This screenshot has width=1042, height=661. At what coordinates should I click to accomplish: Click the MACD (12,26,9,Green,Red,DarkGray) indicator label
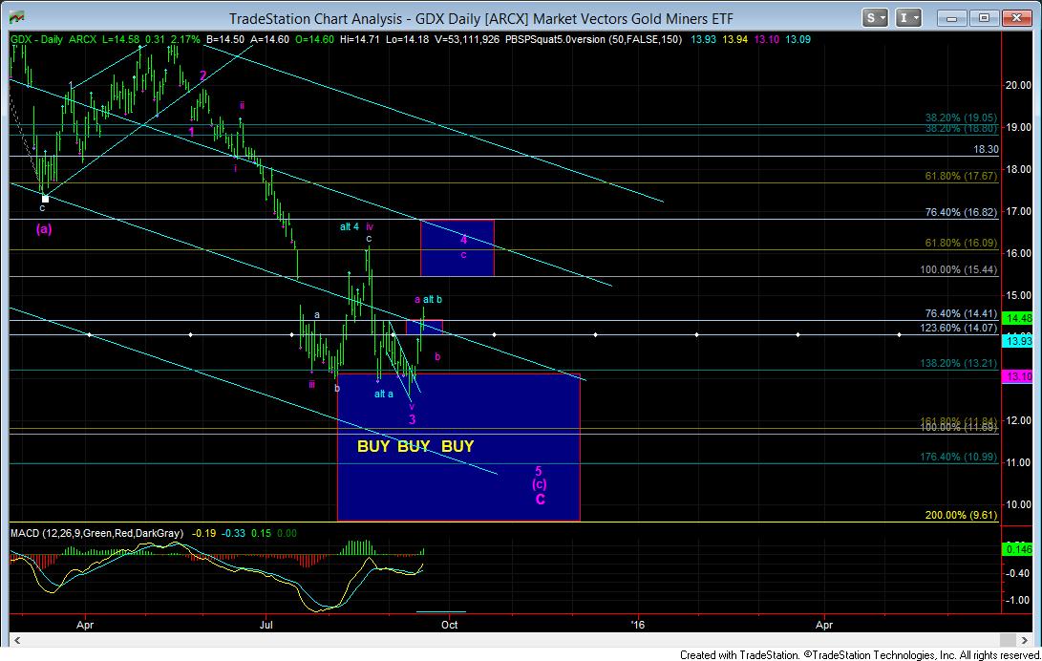click(96, 533)
